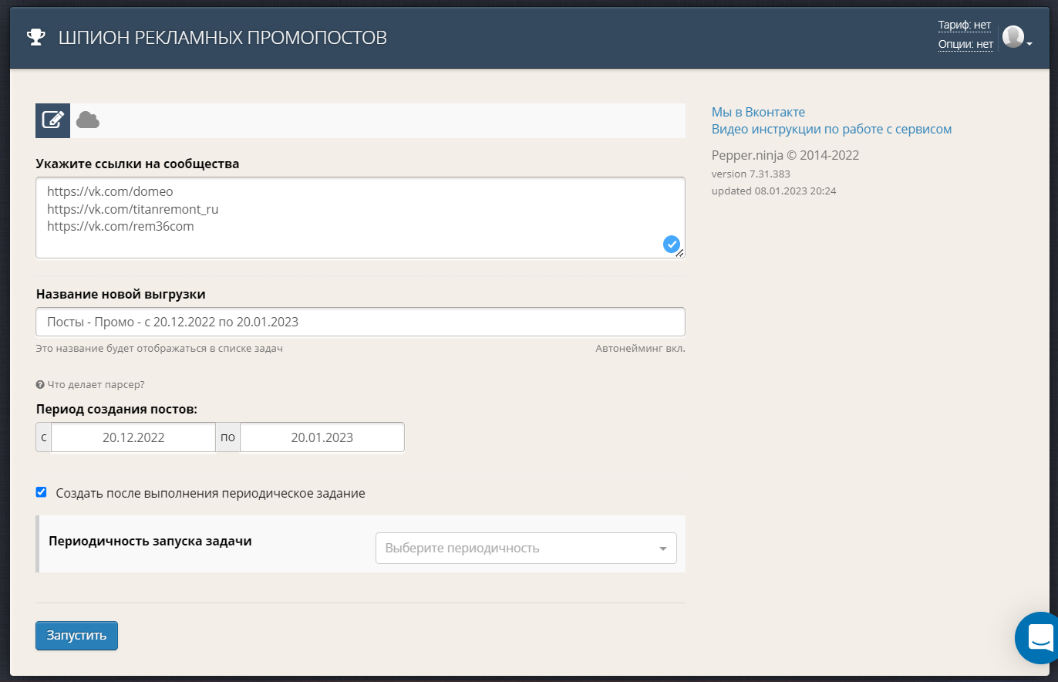
Task: Open the 'Мы в Вконтакте' link
Action: tap(758, 112)
